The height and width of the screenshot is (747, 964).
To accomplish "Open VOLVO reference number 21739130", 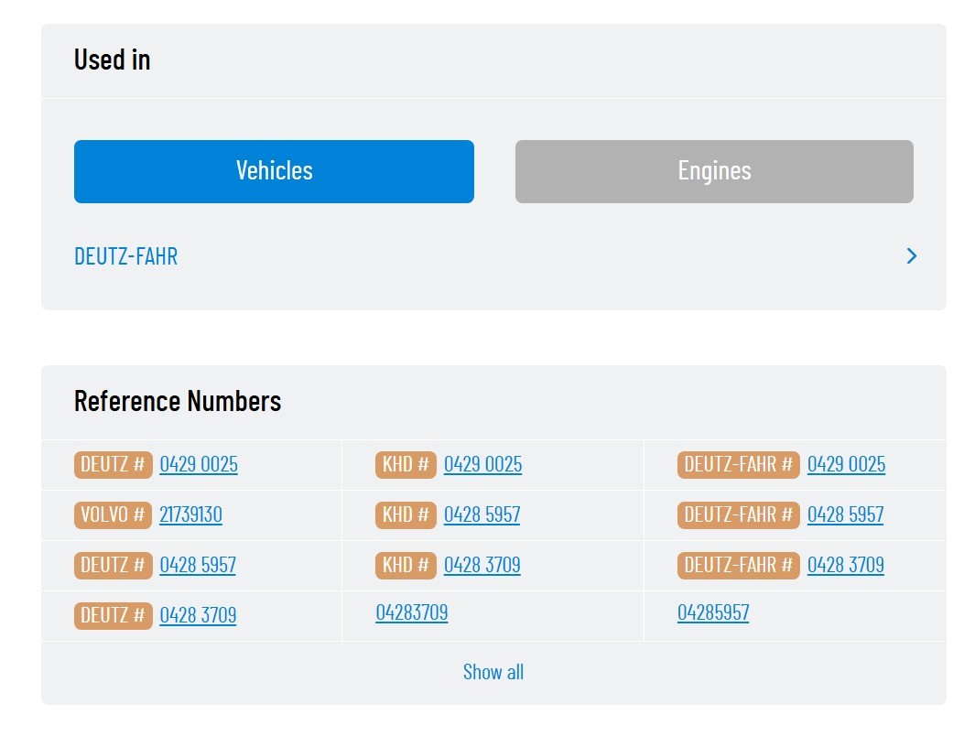I will coord(190,514).
